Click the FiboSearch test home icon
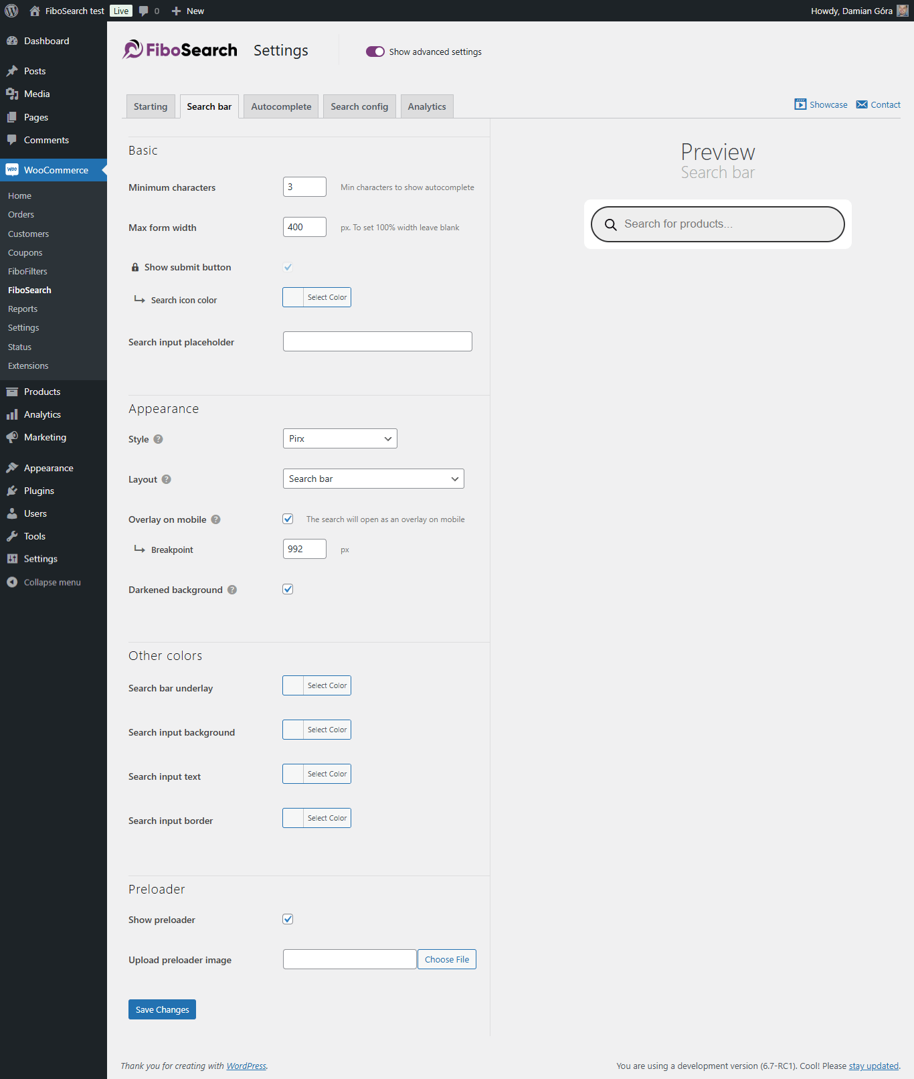This screenshot has height=1079, width=914. click(35, 11)
